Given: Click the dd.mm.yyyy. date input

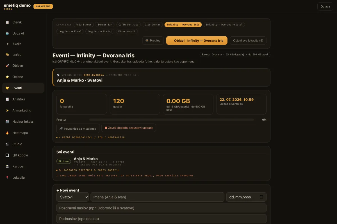Looking at the screenshot, I should click(x=246, y=197).
